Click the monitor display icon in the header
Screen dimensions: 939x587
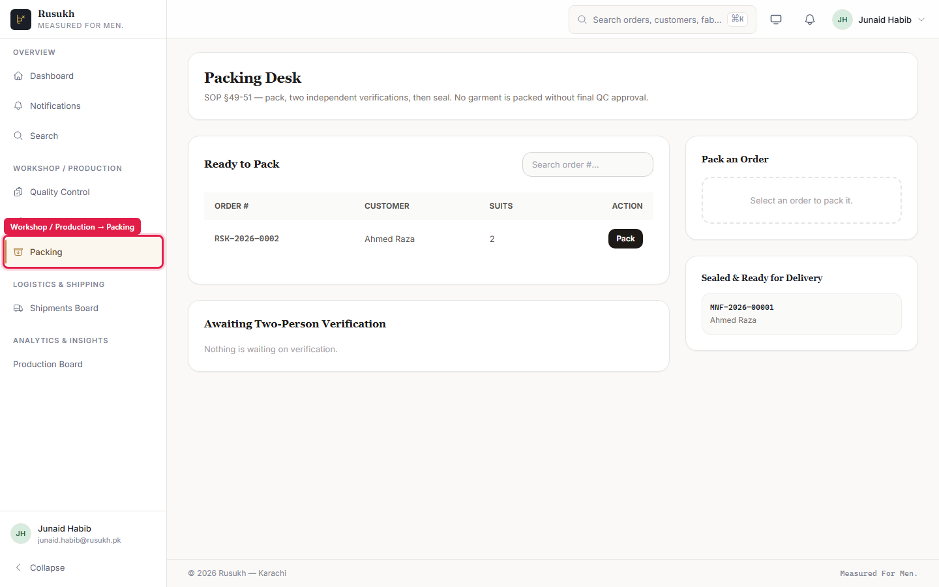tap(776, 20)
